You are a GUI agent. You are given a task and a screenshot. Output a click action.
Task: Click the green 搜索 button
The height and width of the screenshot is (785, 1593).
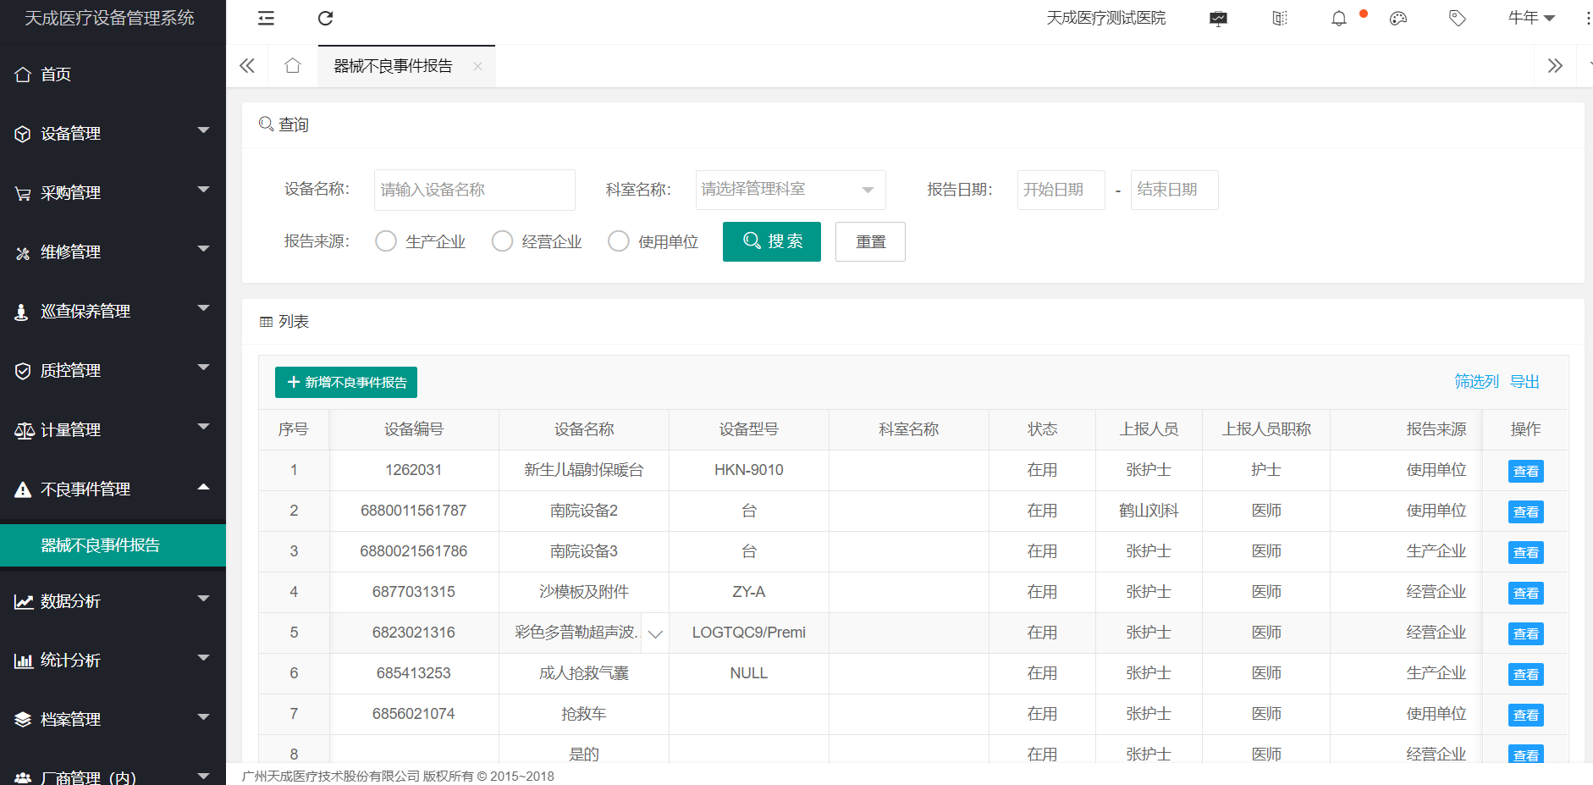[772, 241]
